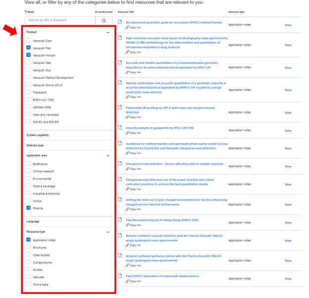Collapse the Product filter section
Image resolution: width=309 pixels, height=298 pixels.
tap(108, 32)
